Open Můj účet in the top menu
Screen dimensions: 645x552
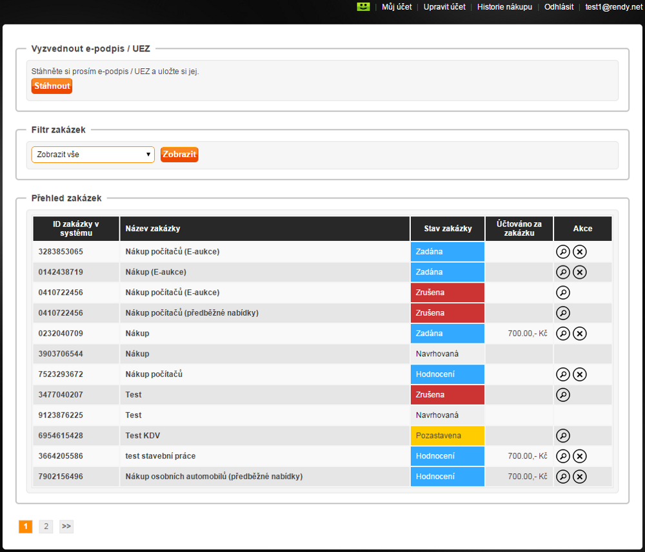397,6
